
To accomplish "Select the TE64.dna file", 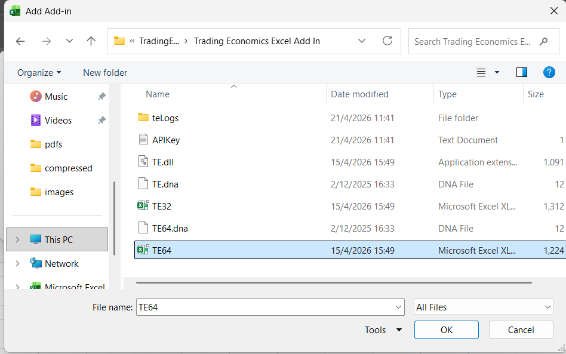I will [170, 229].
